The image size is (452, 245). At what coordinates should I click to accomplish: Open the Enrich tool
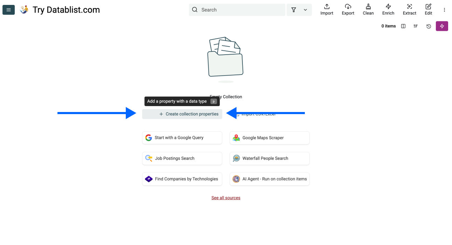[388, 9]
